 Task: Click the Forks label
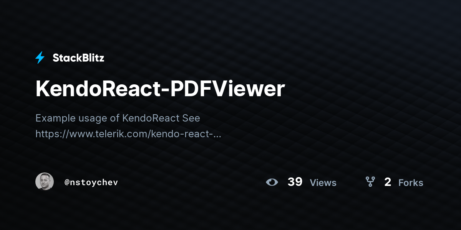pos(411,183)
